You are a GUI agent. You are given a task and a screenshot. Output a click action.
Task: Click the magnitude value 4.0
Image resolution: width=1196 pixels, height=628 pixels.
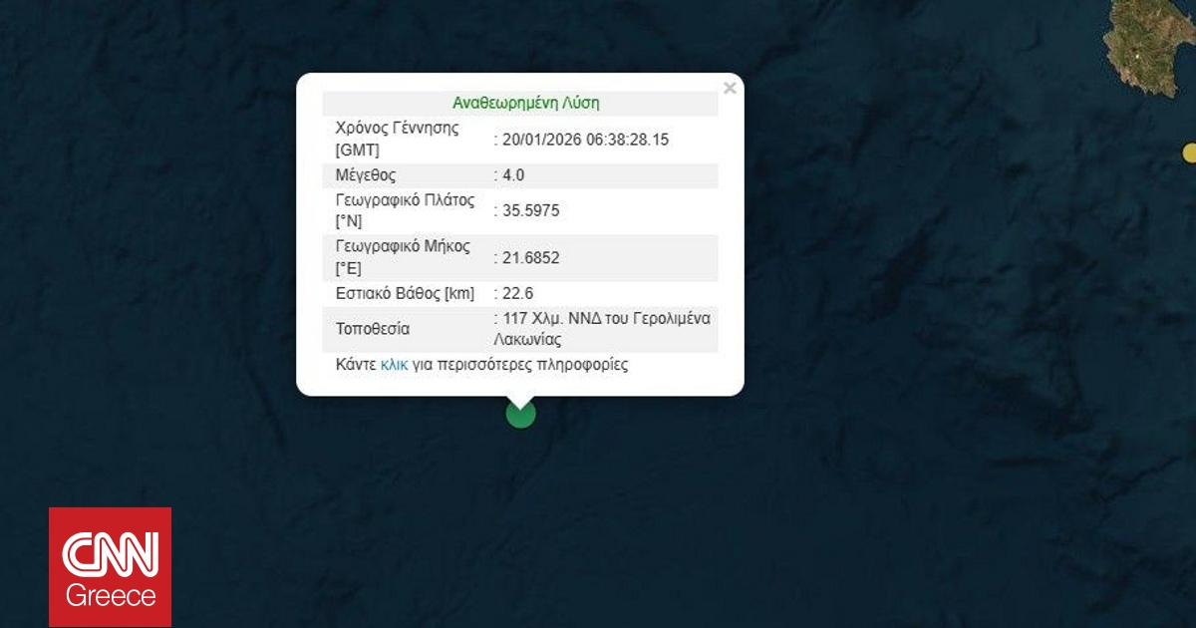tap(513, 175)
